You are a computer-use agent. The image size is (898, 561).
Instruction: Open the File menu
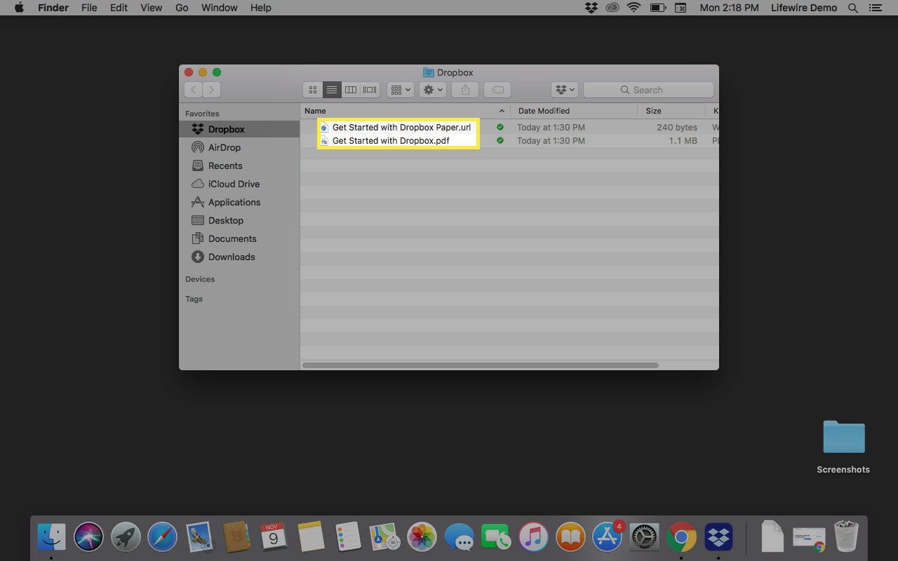click(89, 8)
